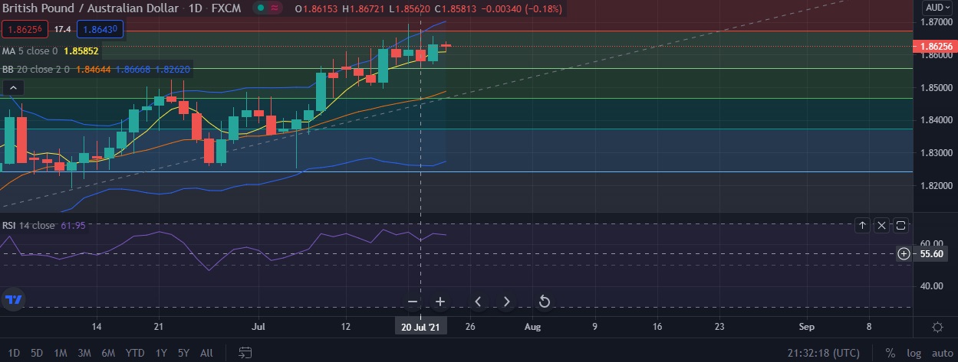Reset the chart view

coord(544,302)
